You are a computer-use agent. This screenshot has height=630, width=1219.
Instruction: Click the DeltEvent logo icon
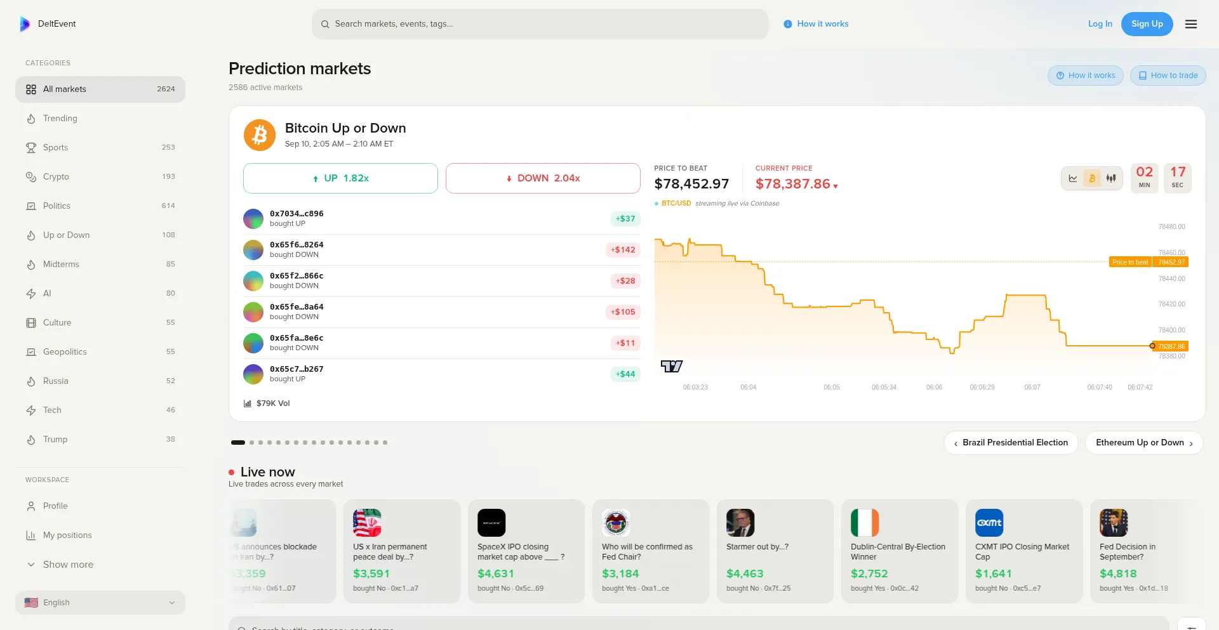[x=25, y=24]
